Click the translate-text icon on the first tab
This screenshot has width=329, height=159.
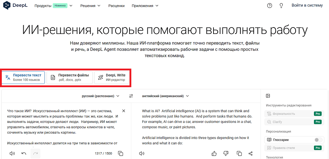click(8, 77)
